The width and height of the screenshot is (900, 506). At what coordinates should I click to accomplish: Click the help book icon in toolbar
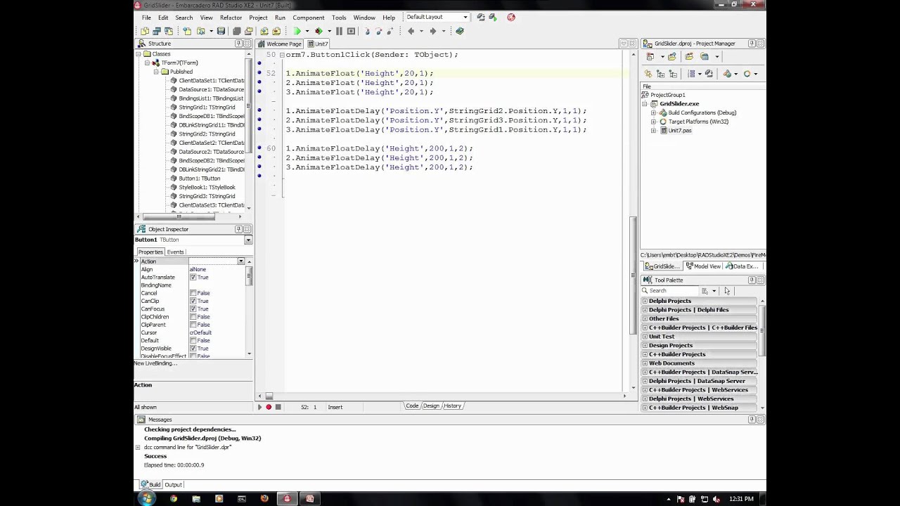click(460, 31)
